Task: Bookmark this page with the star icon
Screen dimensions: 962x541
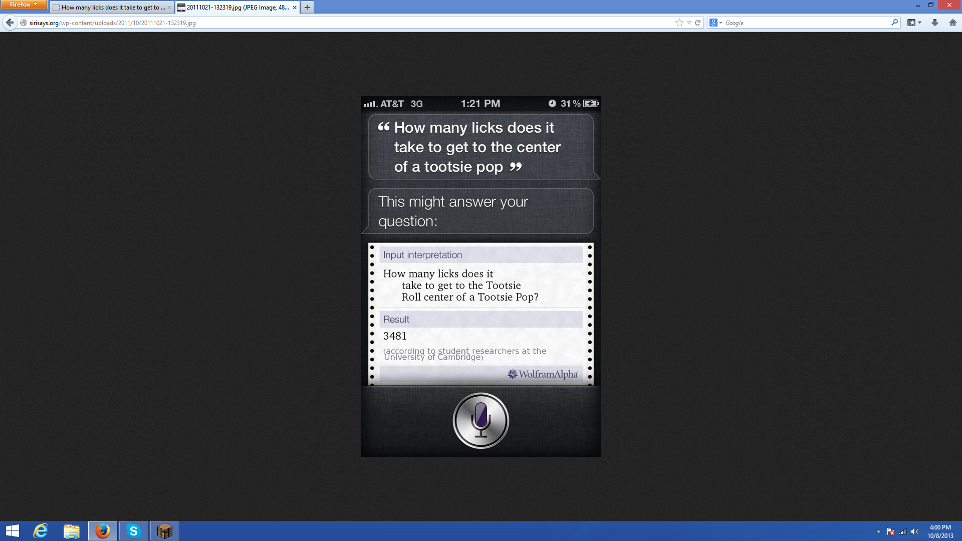Action: pos(679,23)
